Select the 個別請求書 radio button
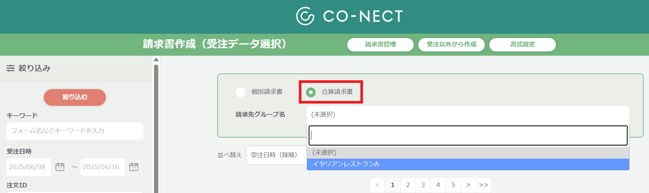The width and height of the screenshot is (649, 193). click(241, 92)
